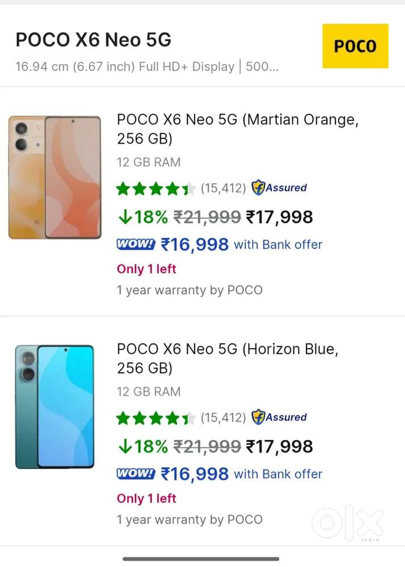Open Martian Orange phone product image
Image resolution: width=405 pixels, height=567 pixels.
click(x=55, y=177)
